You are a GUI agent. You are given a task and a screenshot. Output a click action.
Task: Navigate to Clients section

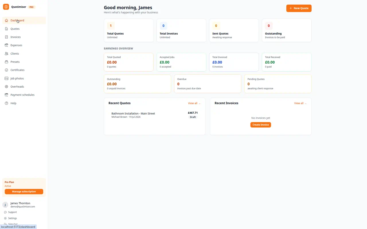24,54
